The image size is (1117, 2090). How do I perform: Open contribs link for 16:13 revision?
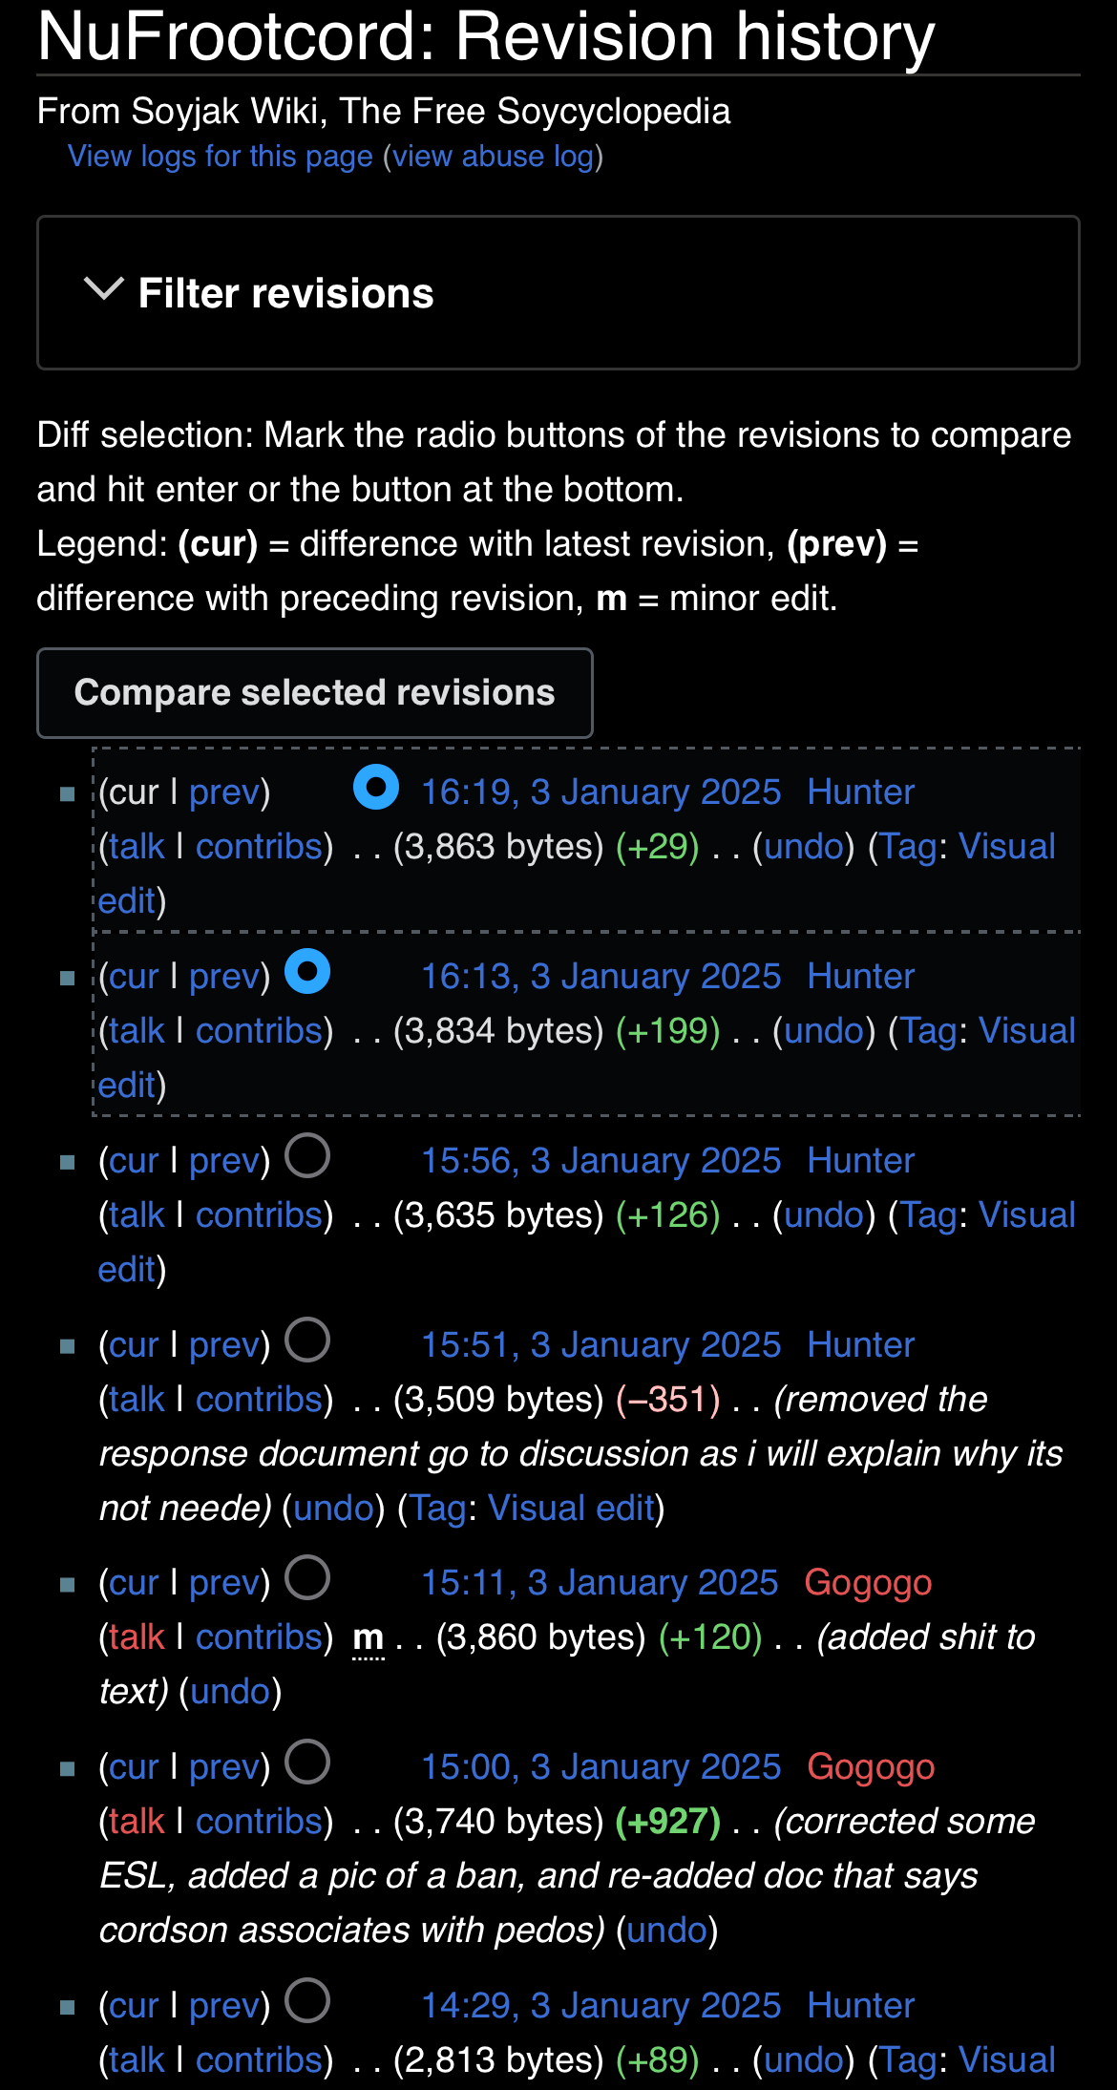(259, 1031)
